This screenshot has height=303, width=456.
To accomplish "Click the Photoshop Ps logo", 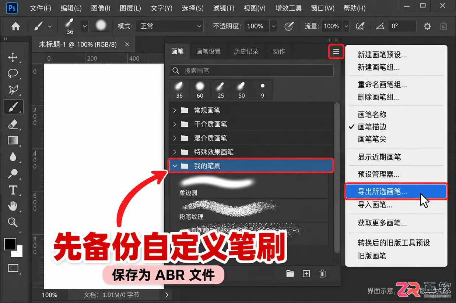I will pos(12,8).
